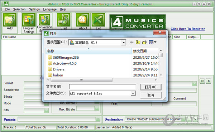Click the vertical scrollbar up arrow in dialog
The width and height of the screenshot is (215, 132).
click(x=161, y=50)
